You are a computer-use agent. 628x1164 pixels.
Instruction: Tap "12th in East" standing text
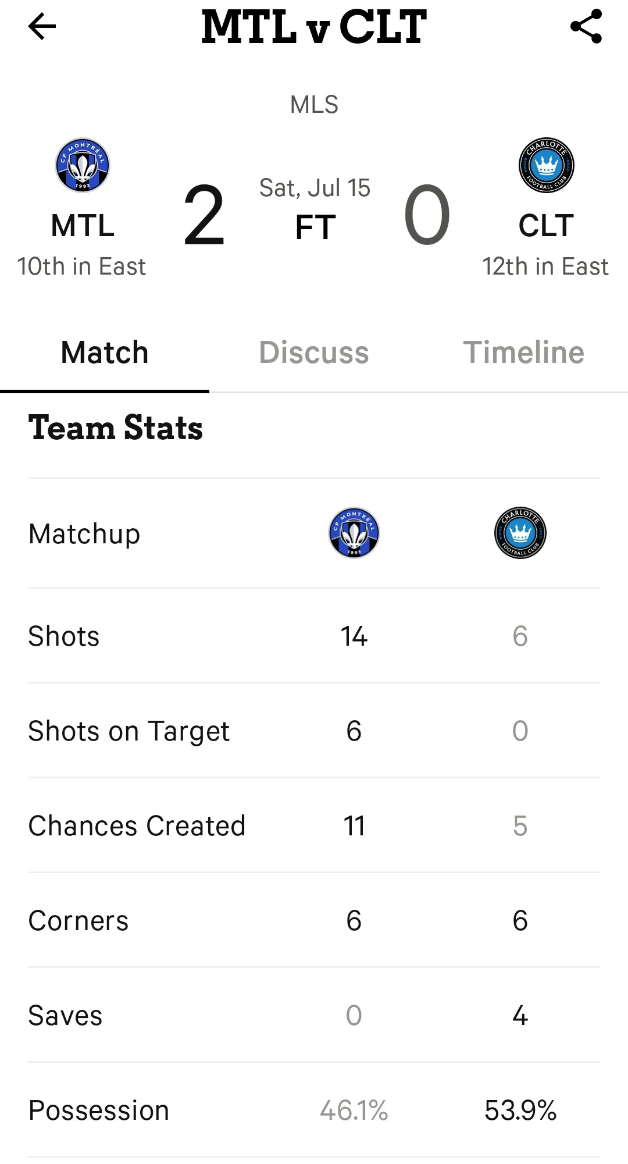tap(545, 266)
